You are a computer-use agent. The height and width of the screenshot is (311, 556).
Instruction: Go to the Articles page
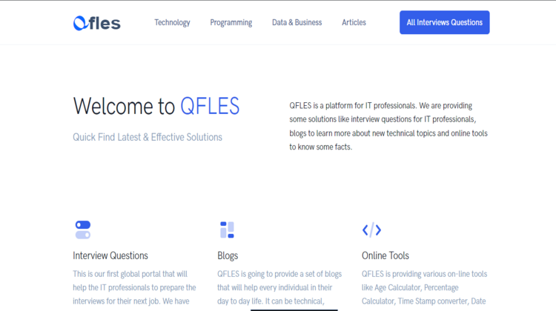point(354,23)
